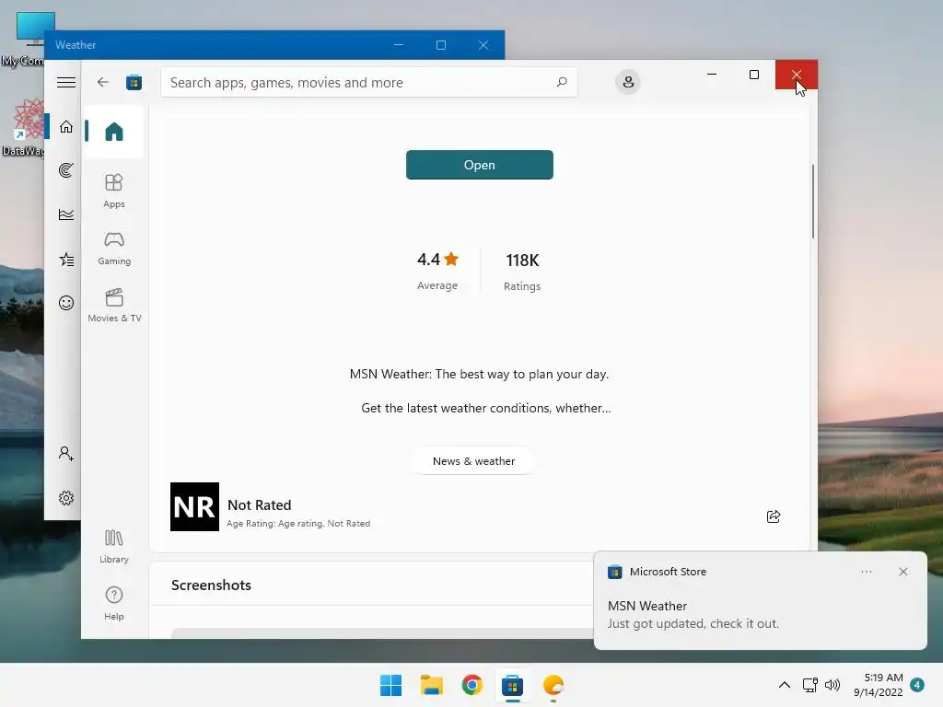Open the DataWa desktop shortcut
943x707 pixels.
pyautogui.click(x=25, y=128)
